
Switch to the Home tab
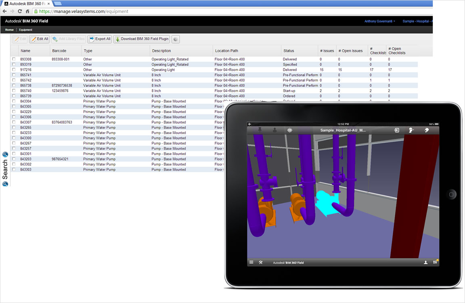click(x=9, y=29)
